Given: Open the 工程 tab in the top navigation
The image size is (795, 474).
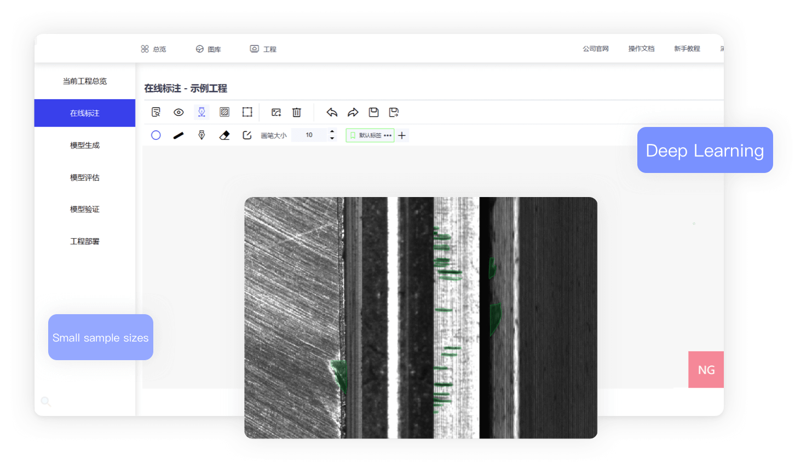Looking at the screenshot, I should [263, 49].
